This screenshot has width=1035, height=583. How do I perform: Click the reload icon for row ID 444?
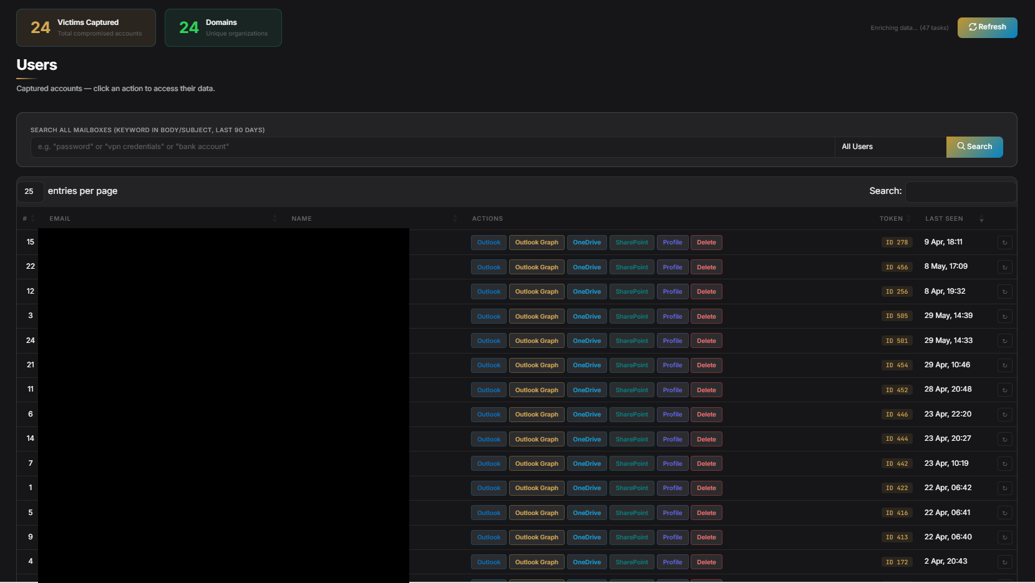1004,439
